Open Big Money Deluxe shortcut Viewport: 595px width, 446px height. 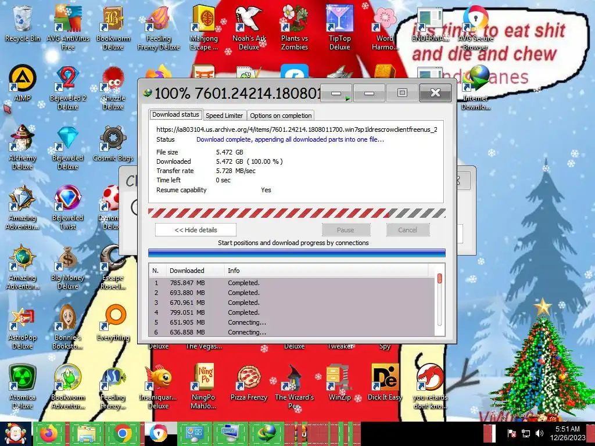click(x=68, y=267)
